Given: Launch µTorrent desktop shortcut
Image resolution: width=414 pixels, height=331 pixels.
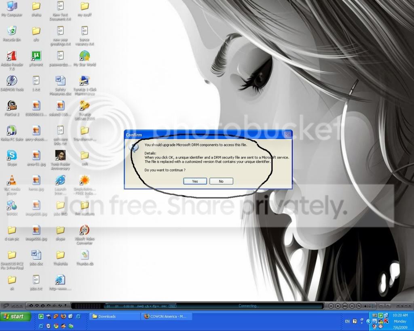Looking at the screenshot, I should [36, 59].
